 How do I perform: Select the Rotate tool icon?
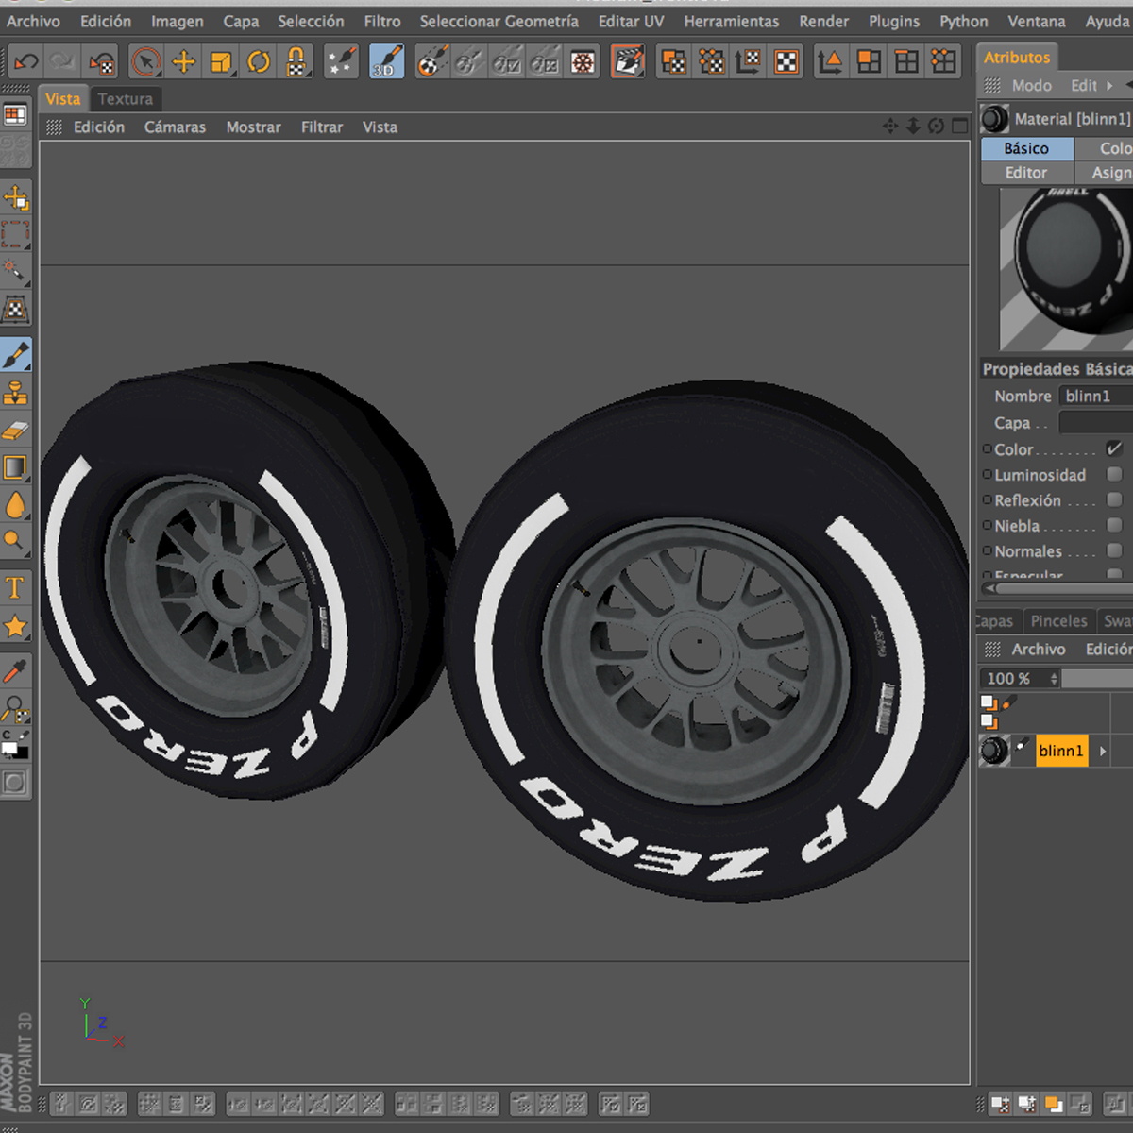click(259, 62)
